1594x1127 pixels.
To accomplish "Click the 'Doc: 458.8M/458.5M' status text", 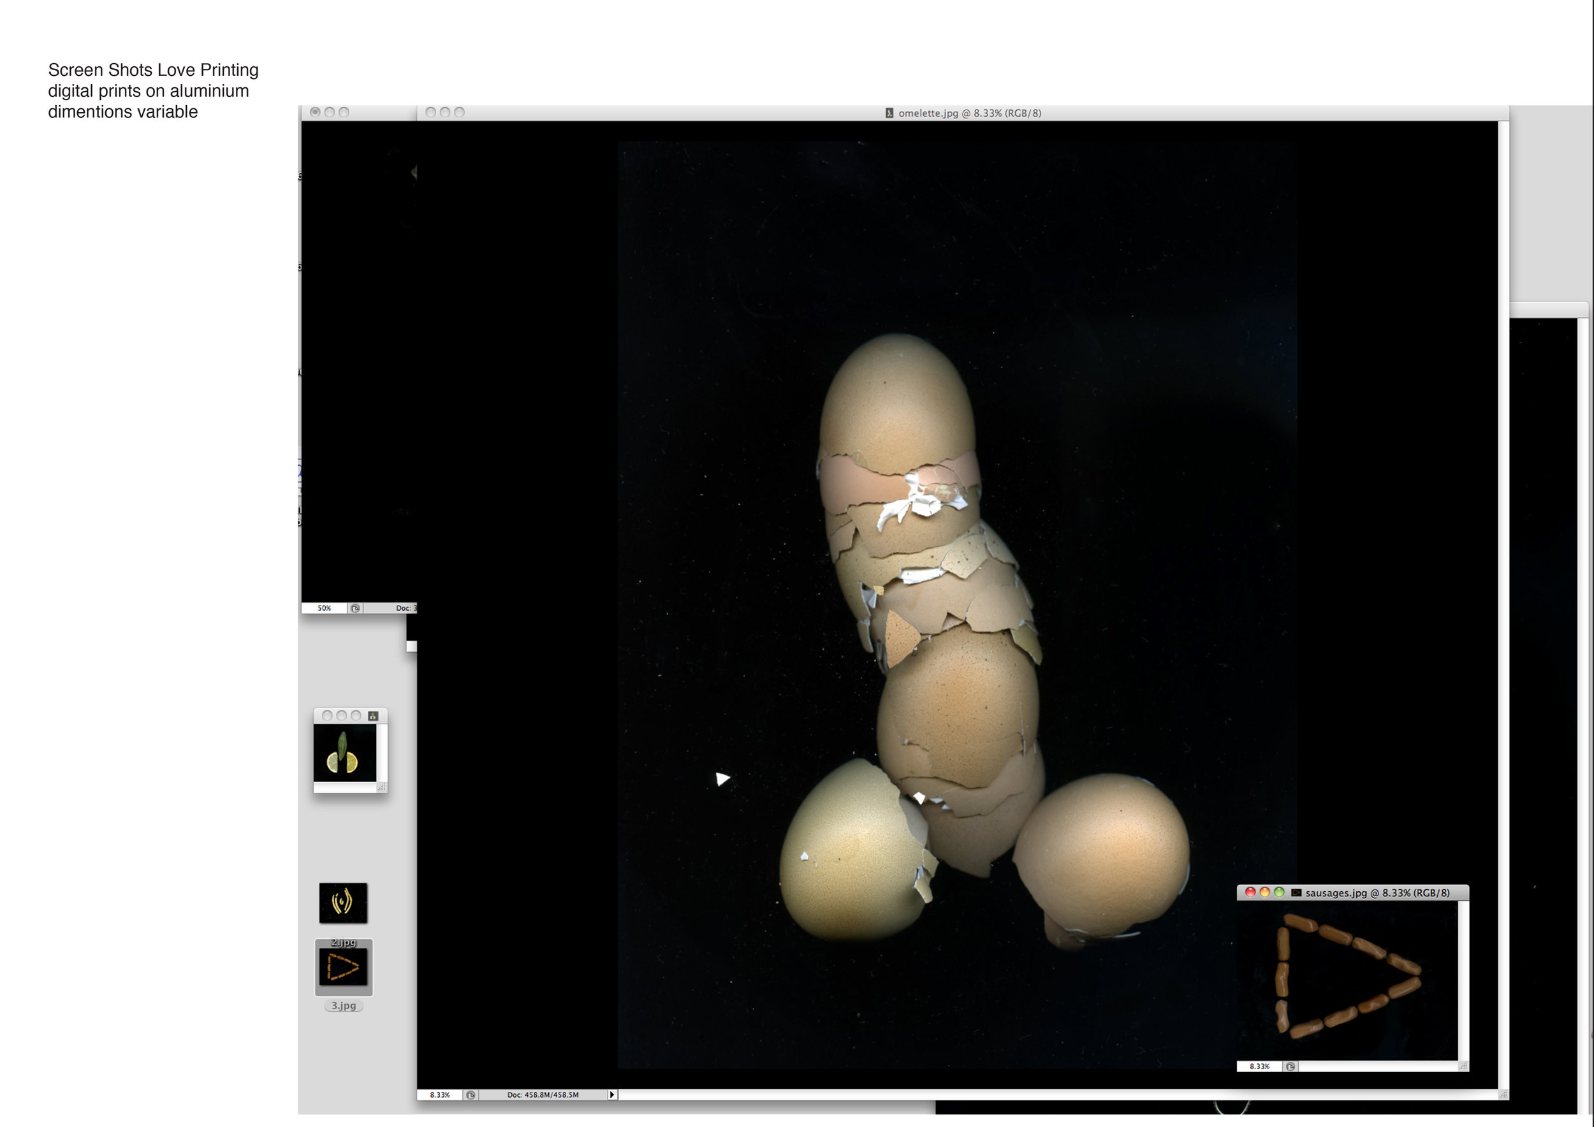I will pos(542,1094).
